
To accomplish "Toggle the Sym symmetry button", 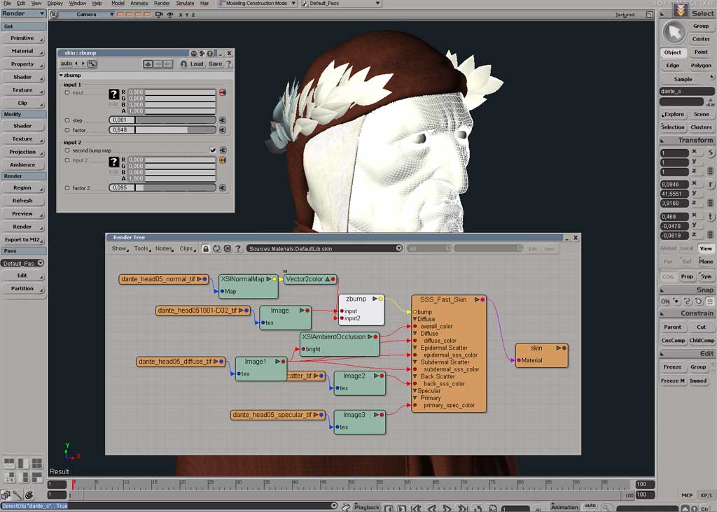I will point(706,276).
